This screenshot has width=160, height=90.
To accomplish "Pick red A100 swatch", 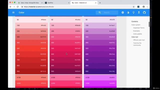I will coord(31,77).
